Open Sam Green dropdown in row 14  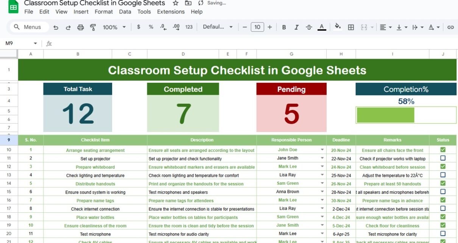(322, 183)
